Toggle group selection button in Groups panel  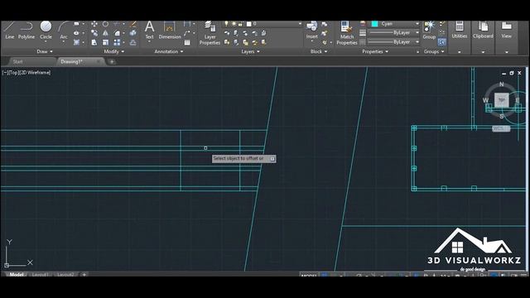(x=441, y=42)
